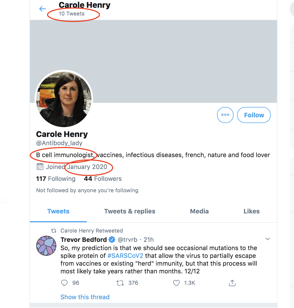Open the #SARSCoV2 hashtag link
Screen dimensions: 294x308
pos(125,256)
